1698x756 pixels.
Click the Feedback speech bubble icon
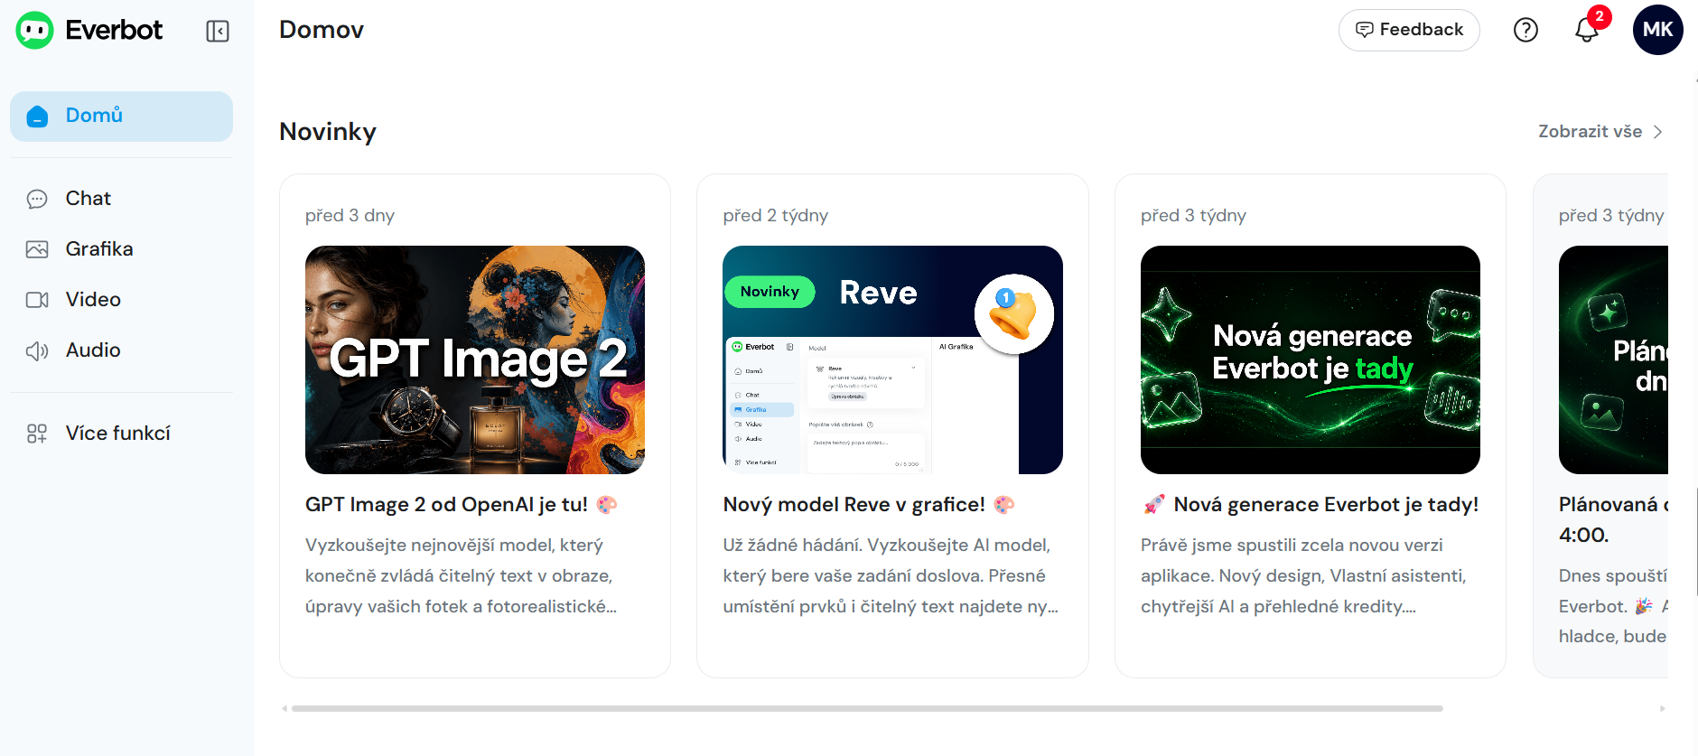[1365, 30]
